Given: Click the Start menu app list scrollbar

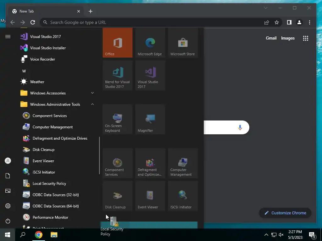Looking at the screenshot, I should coord(99,155).
